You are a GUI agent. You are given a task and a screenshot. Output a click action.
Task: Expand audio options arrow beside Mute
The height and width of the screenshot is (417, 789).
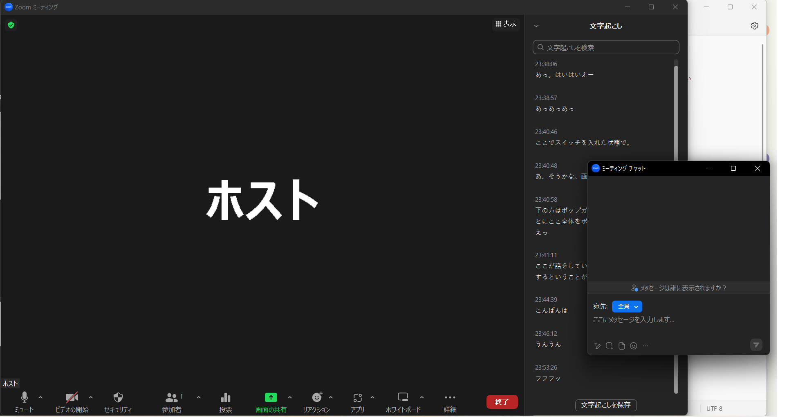pyautogui.click(x=40, y=397)
